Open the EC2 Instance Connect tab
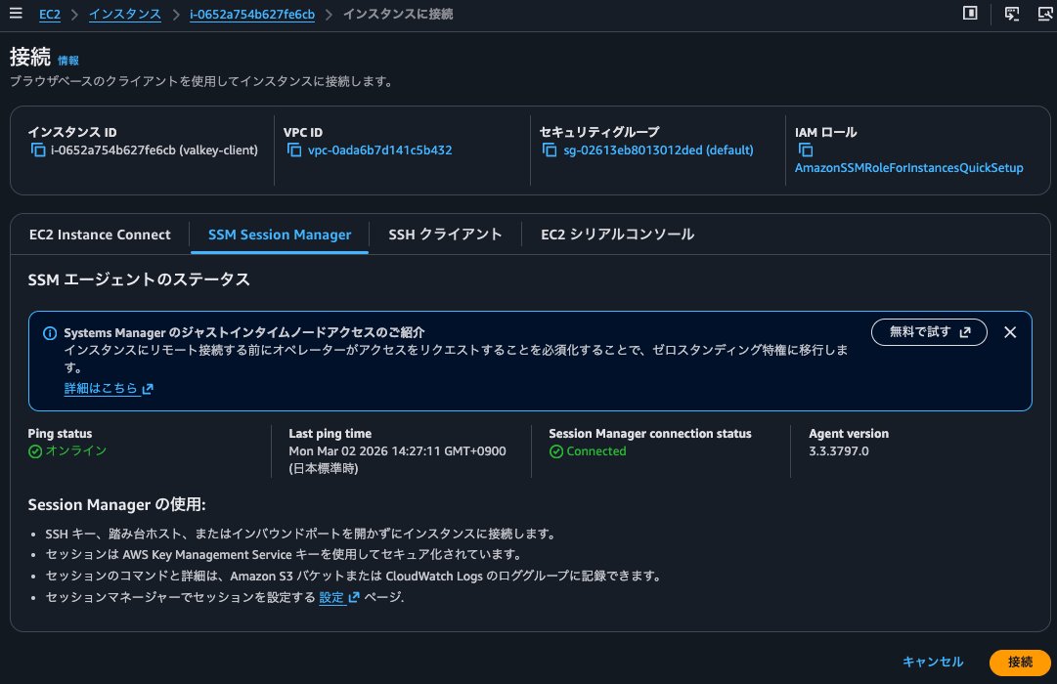Viewport: 1057px width, 684px height. [100, 235]
